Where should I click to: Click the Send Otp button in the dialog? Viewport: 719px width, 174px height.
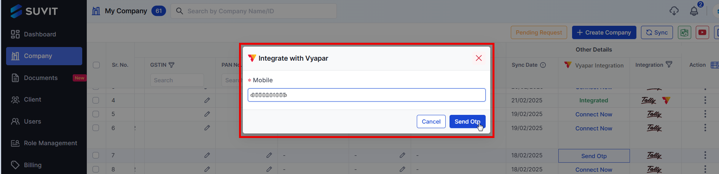[467, 122]
